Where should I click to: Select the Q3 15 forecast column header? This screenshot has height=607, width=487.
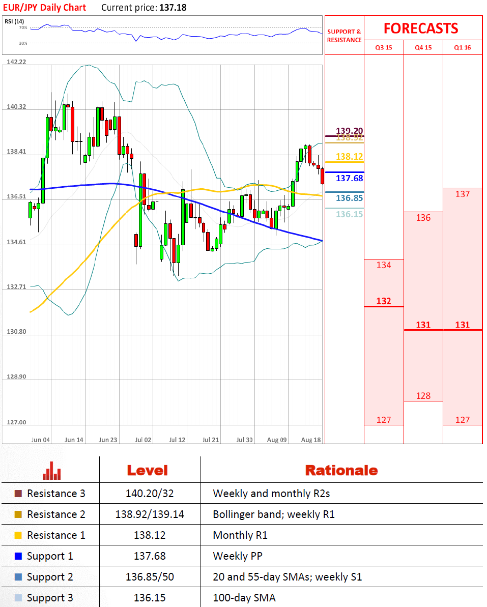click(384, 48)
